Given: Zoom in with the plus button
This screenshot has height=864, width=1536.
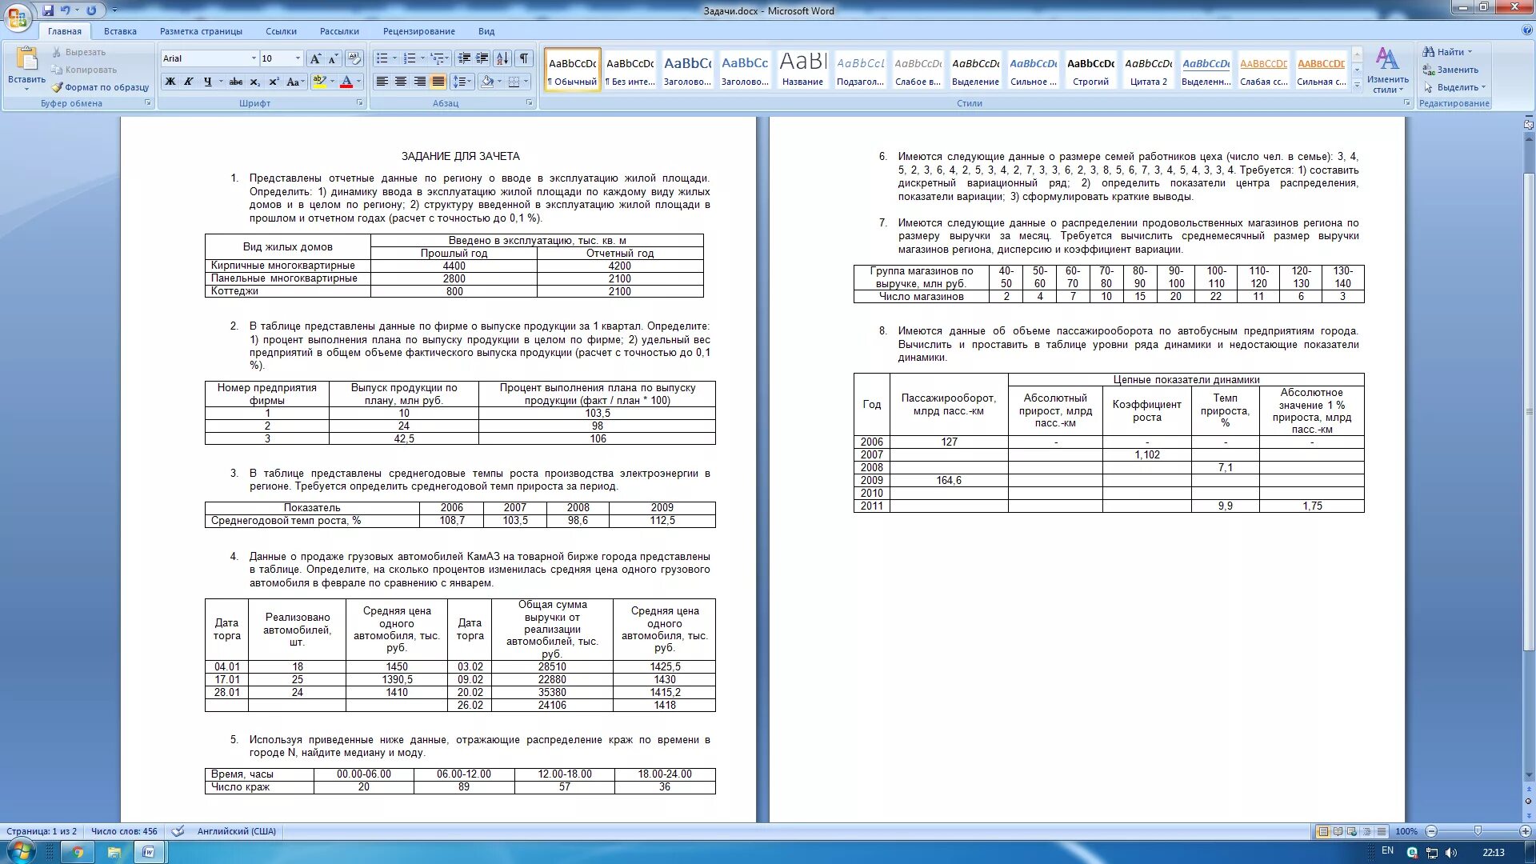Looking at the screenshot, I should click(1525, 831).
